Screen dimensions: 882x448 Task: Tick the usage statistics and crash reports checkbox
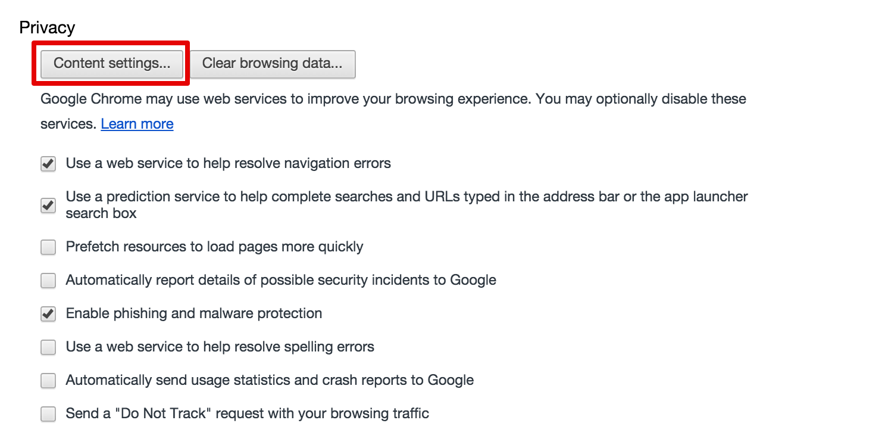48,381
